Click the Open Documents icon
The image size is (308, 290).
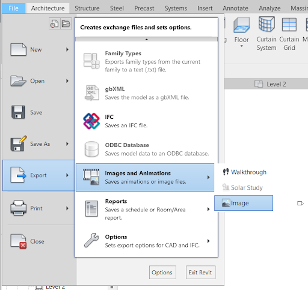[66, 23]
